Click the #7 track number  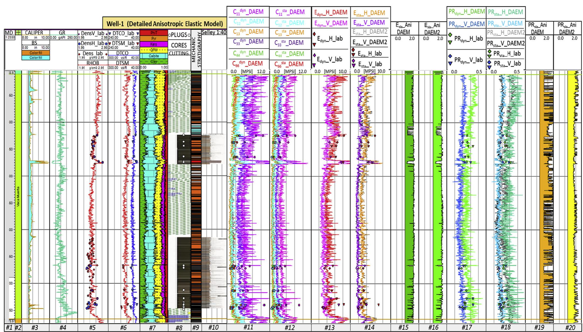pyautogui.click(x=152, y=328)
